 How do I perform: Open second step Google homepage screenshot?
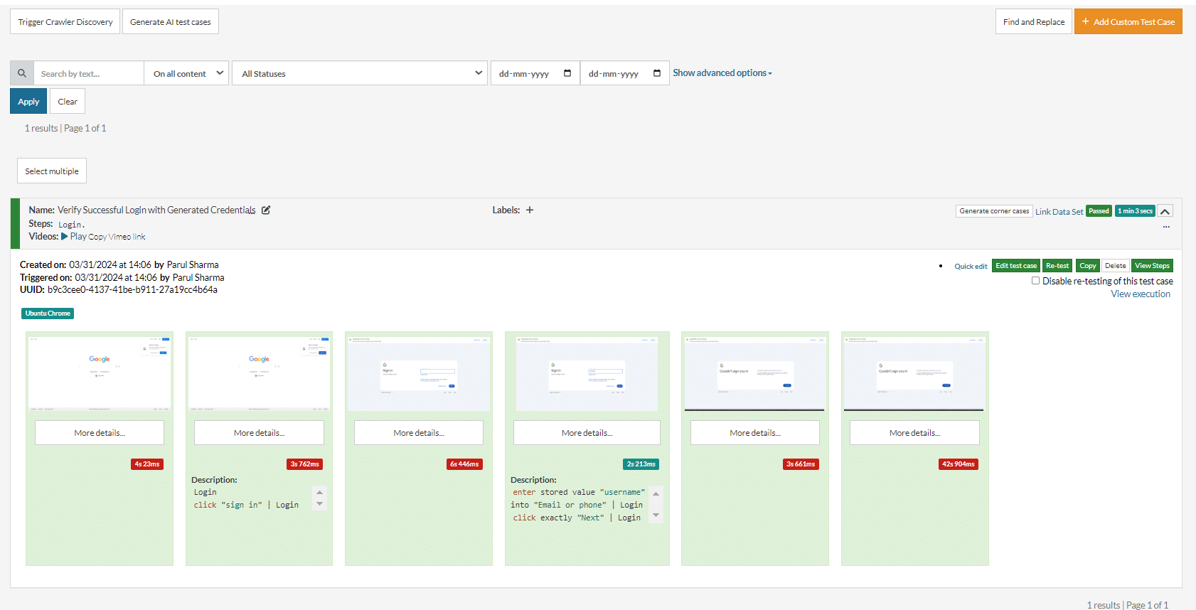click(259, 374)
